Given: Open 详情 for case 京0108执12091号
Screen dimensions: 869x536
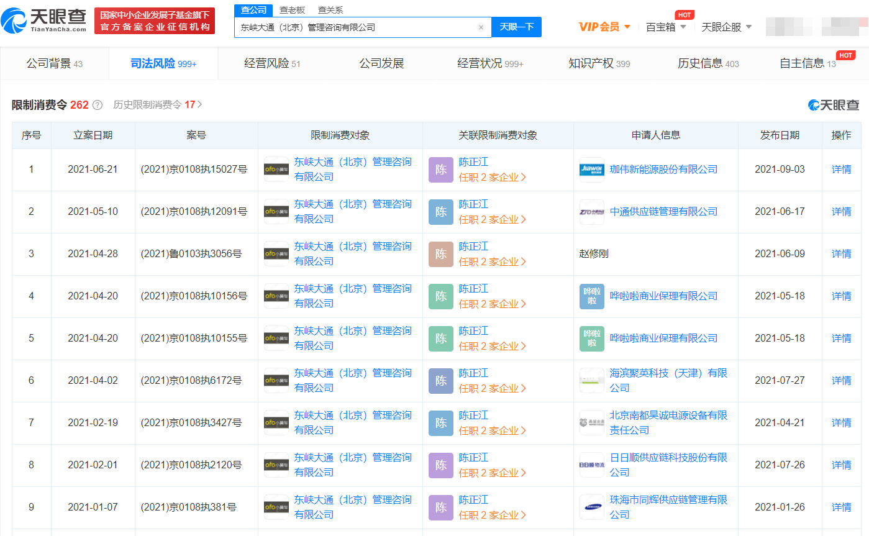Looking at the screenshot, I should coord(841,212).
